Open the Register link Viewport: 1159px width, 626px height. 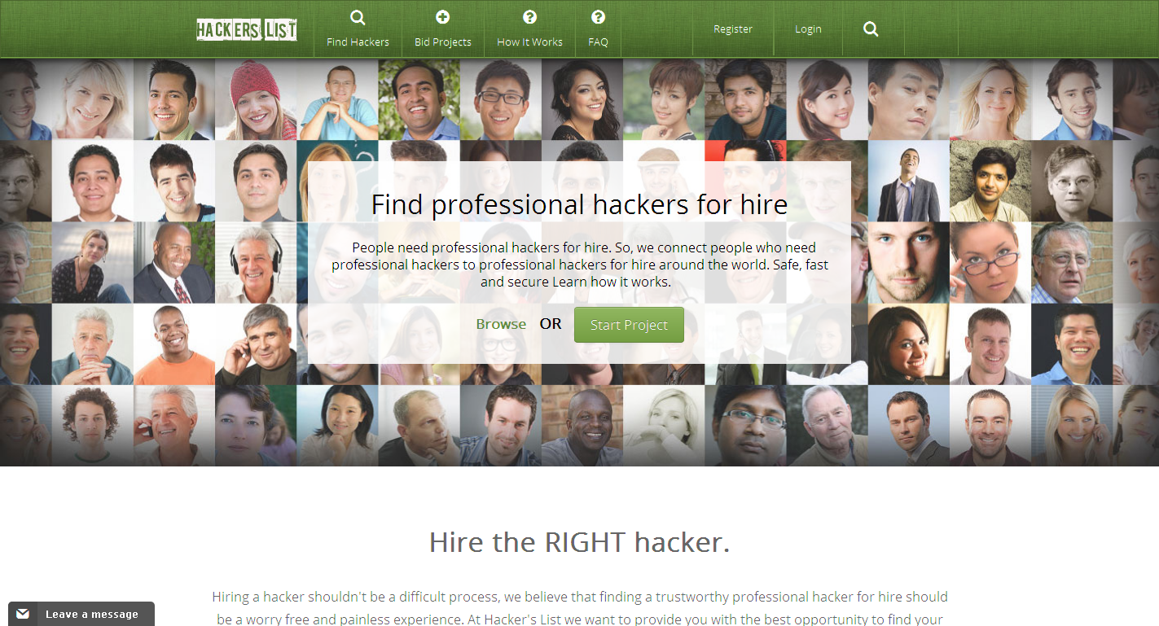[733, 29]
